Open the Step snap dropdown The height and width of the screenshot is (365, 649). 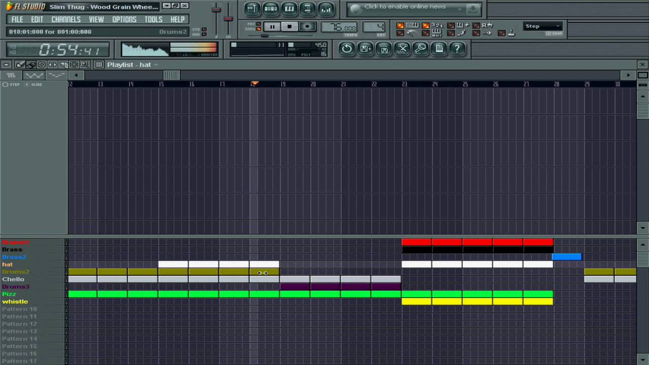pos(543,26)
